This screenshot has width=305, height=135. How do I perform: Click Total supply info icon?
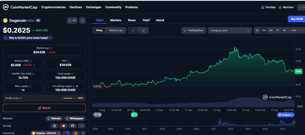tap(72, 74)
